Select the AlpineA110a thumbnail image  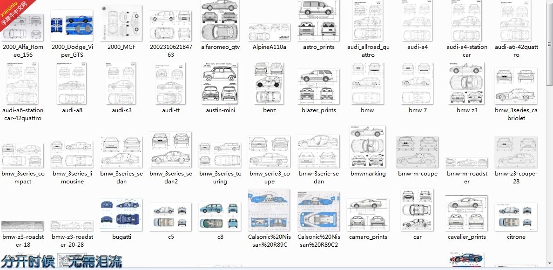click(269, 33)
